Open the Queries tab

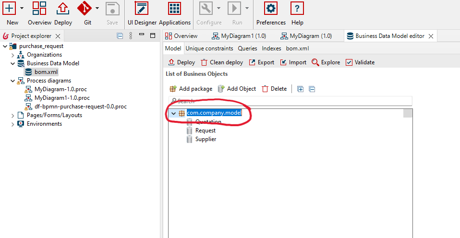(247, 48)
